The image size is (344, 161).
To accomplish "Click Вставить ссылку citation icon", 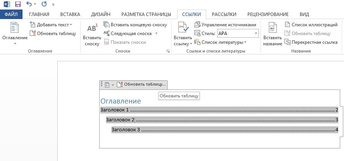I will click(182, 34).
